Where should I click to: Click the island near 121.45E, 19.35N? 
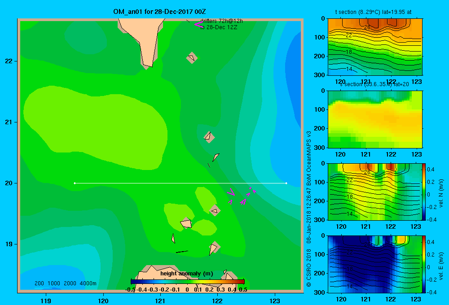[x=186, y=223]
